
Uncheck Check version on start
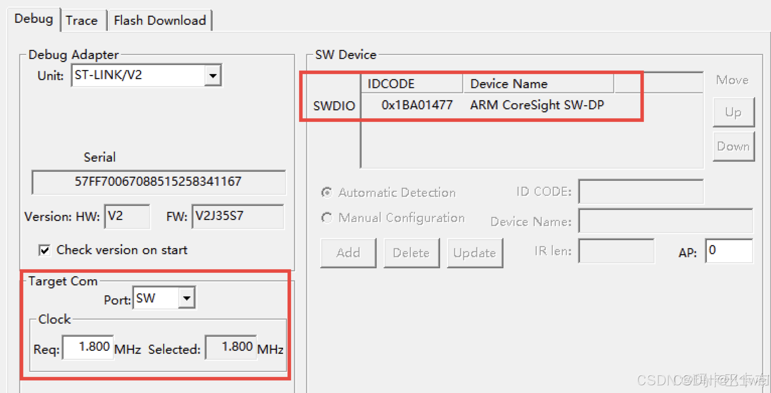pos(45,250)
